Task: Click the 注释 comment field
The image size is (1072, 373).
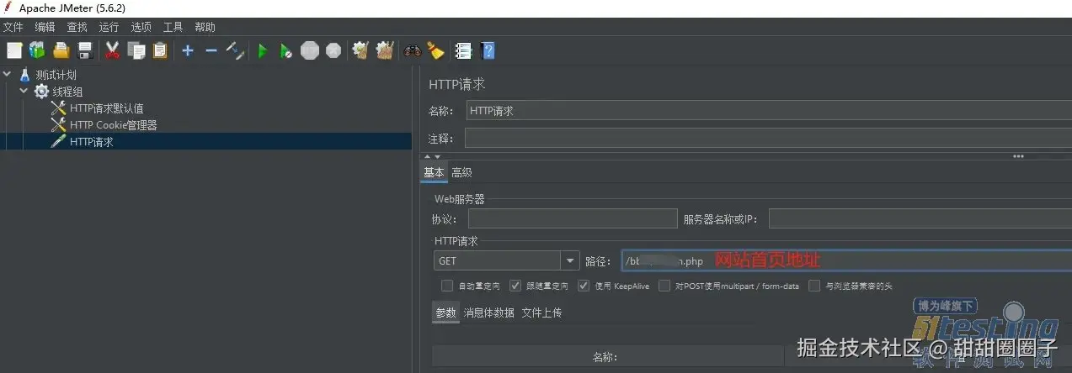Action: [x=768, y=138]
